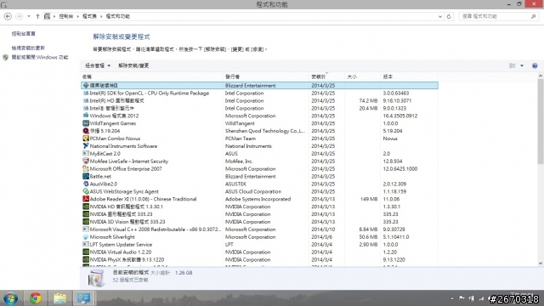This screenshot has height=306, width=544.
Task: Open Chrome from the taskbar
Action: click(x=35, y=298)
